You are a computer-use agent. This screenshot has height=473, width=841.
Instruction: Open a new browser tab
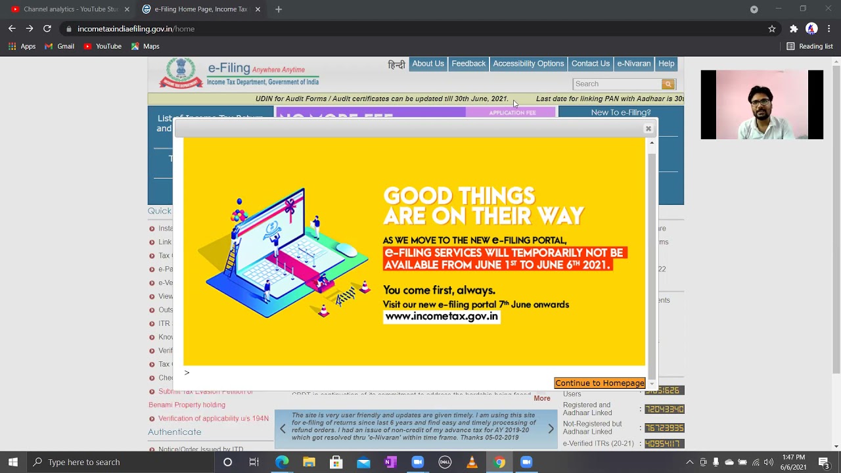[279, 9]
